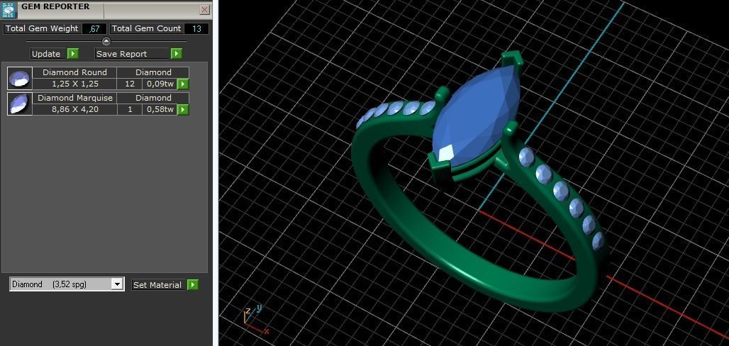Select the Diamond Round gem thumbnail
729x346 pixels.
[20, 78]
